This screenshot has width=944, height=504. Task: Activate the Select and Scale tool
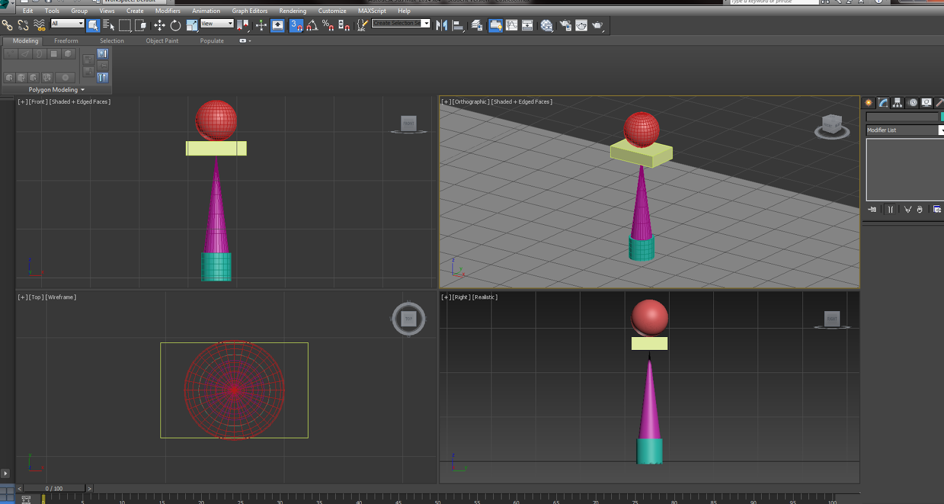tap(192, 25)
